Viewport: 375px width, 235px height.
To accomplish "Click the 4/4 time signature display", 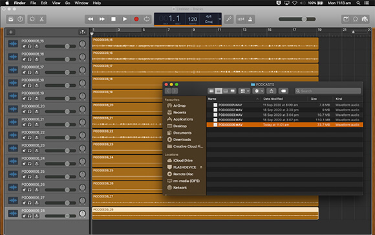I will (x=209, y=16).
